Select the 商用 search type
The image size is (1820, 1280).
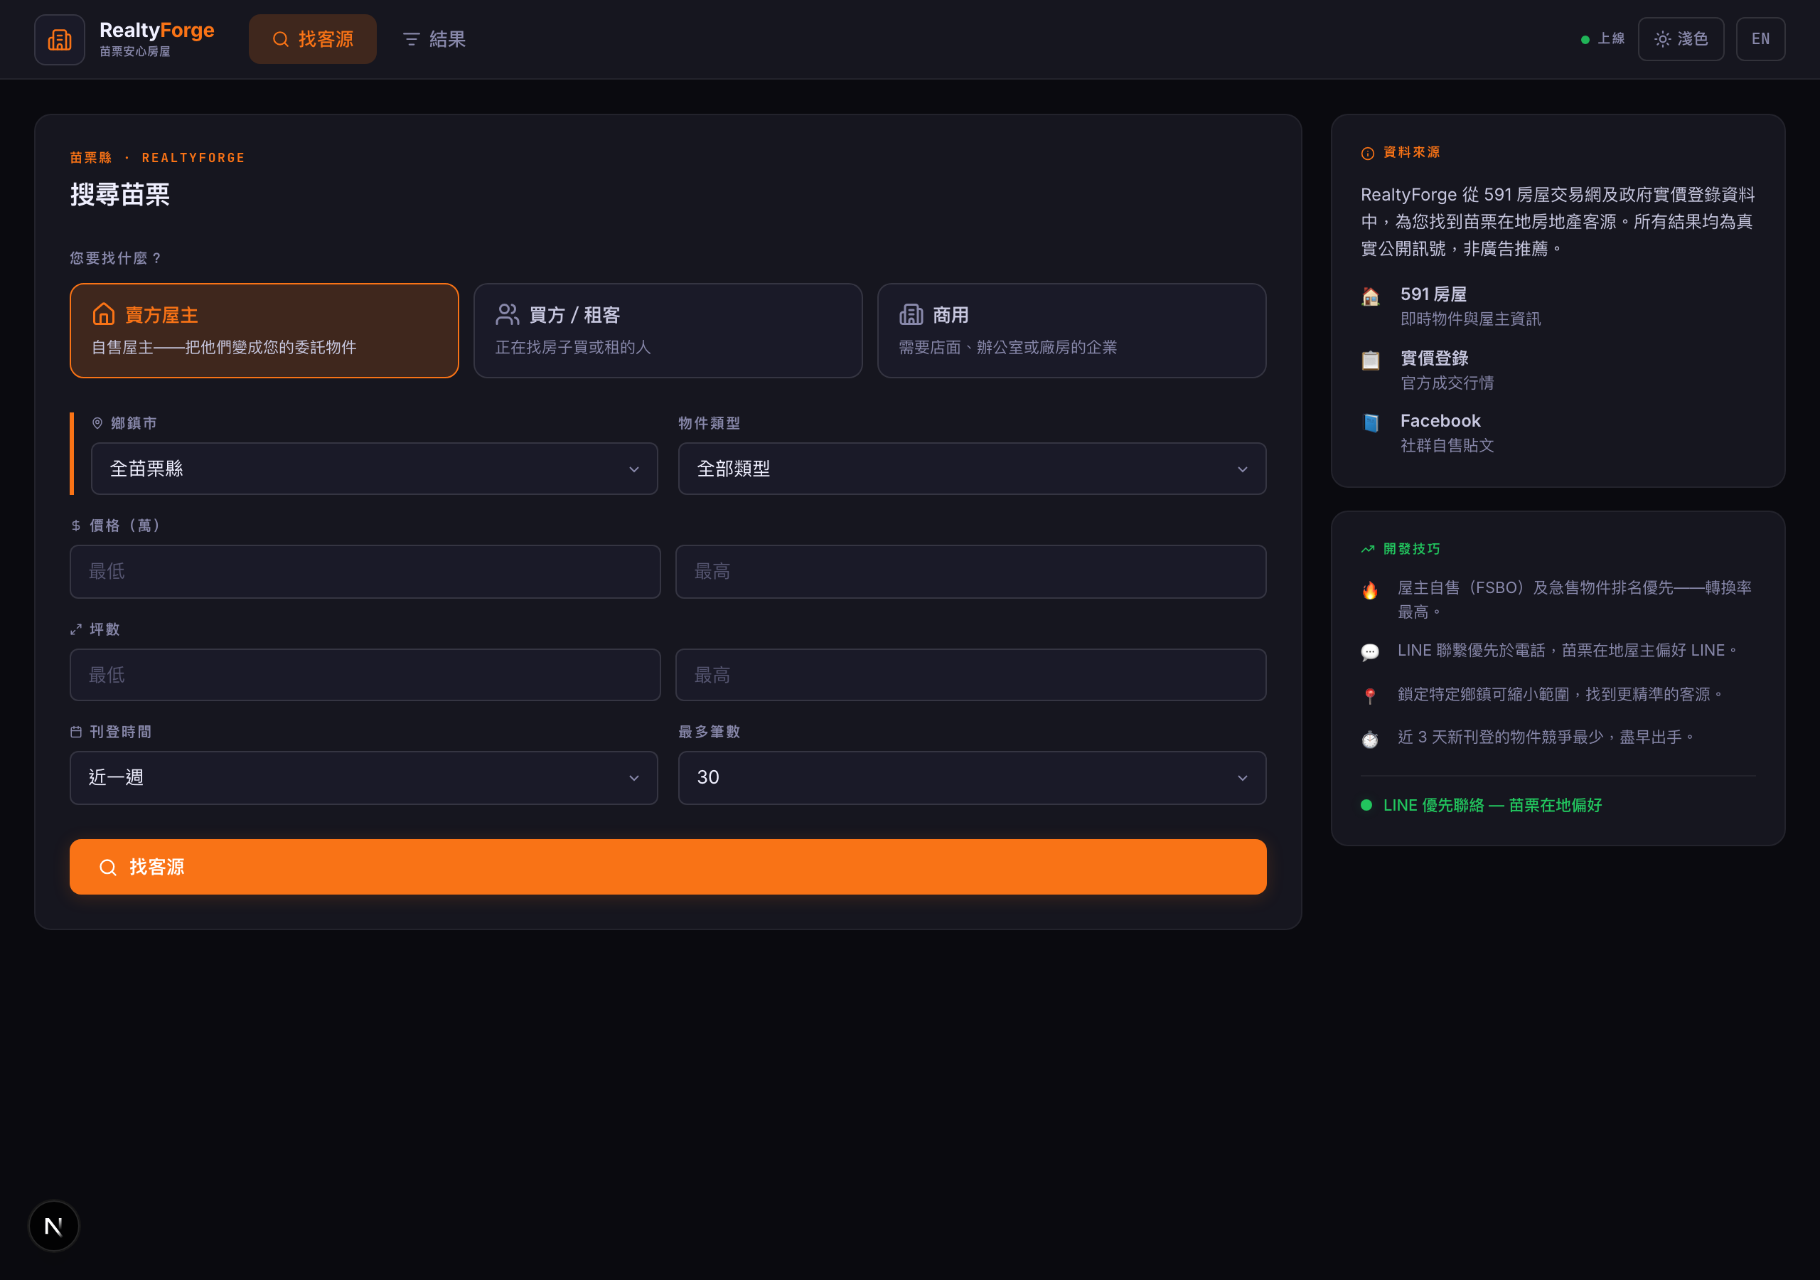pyautogui.click(x=1071, y=331)
